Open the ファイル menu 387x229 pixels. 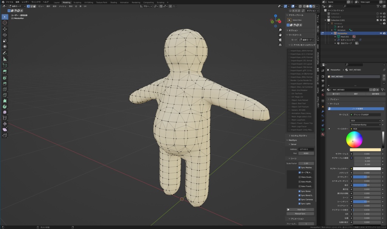coord(9,2)
